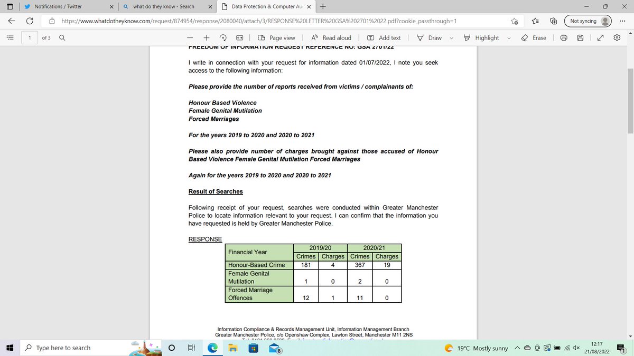Enter full screen with the expand arrows icon

pos(600,38)
